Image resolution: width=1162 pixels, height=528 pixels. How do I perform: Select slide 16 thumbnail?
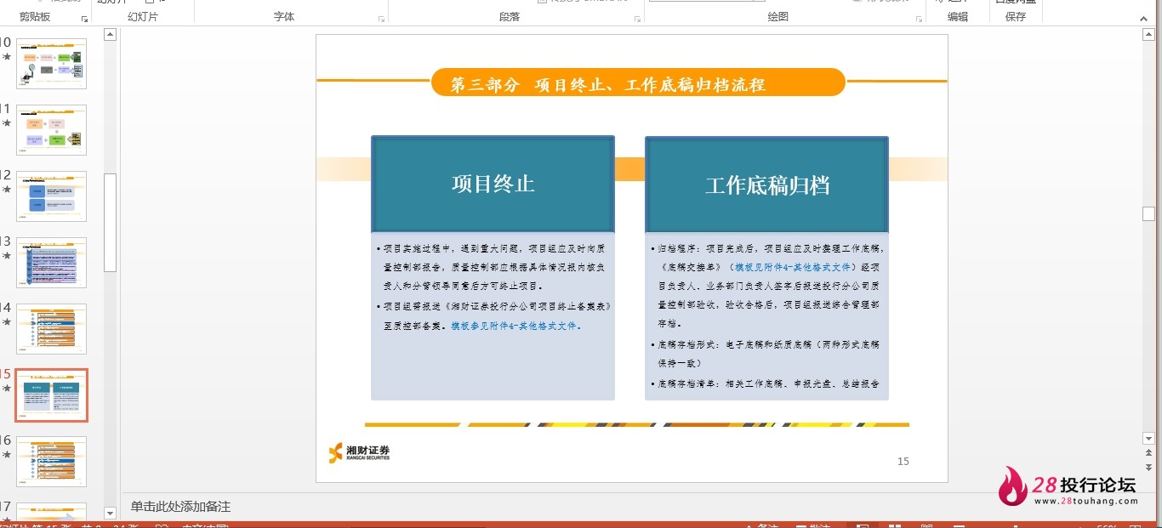point(51,462)
